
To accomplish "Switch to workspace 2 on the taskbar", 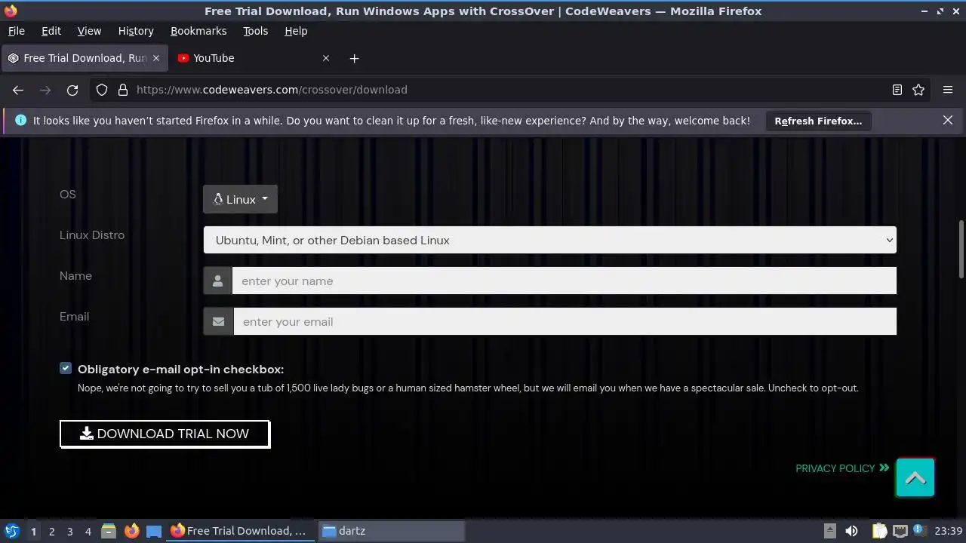I will (x=51, y=531).
